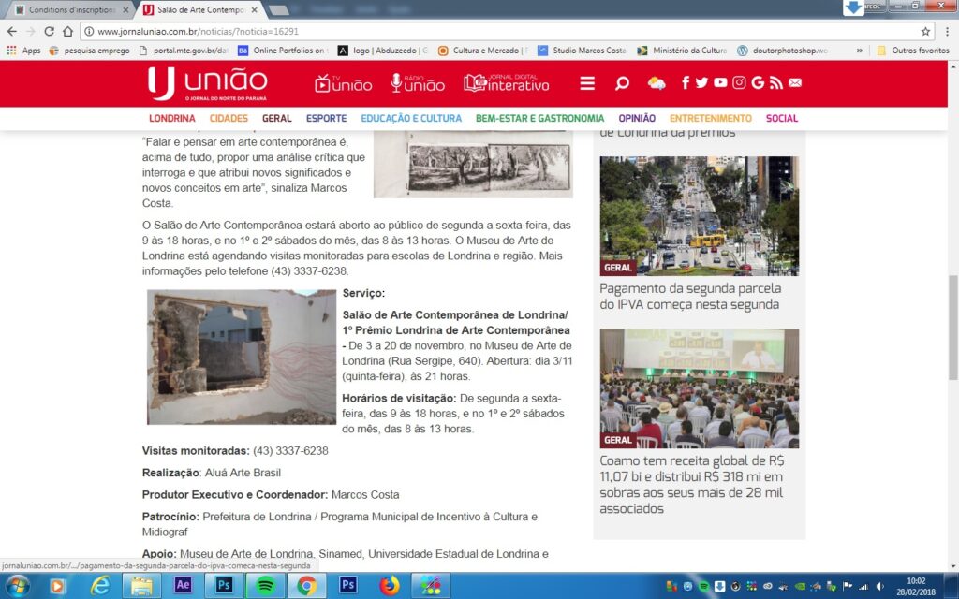Expand the hidden bookmarks overflow chevron
This screenshot has width=959, height=599.
coord(860,51)
